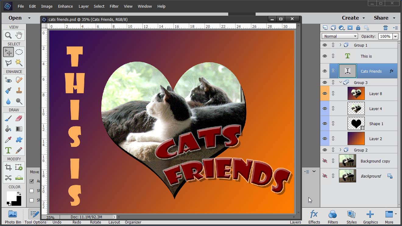Viewport: 402px width, 226px height.
Task: Select the Eraser tool
Action: [19, 118]
